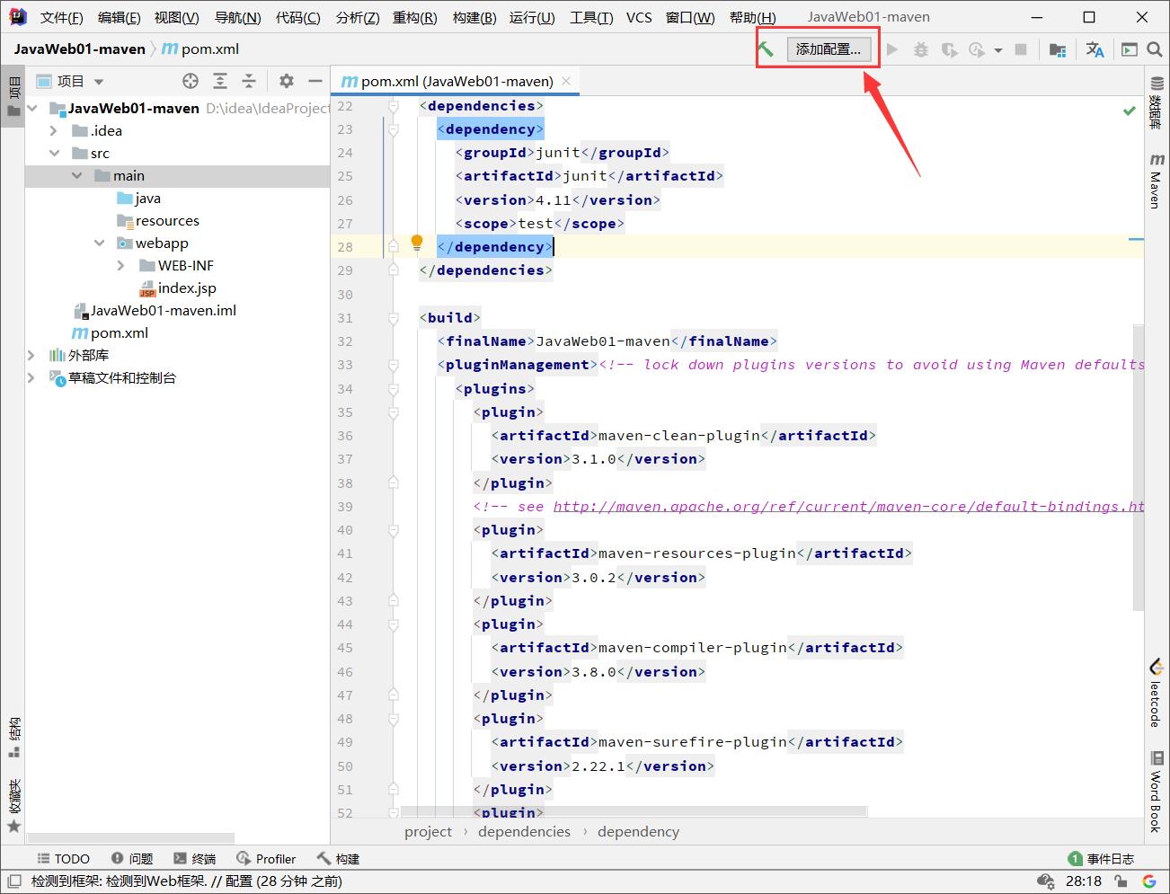
Task: Click the status bar settings sync icon
Action: pyautogui.click(x=1045, y=881)
